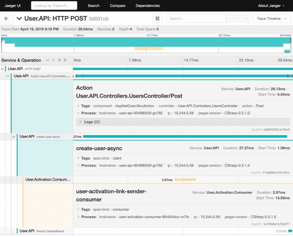The height and width of the screenshot is (237, 293).
Task: Focus the Lookup by Trace ID field
Action: pos(54,6)
